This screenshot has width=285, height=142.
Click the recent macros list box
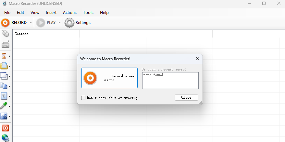(170, 80)
